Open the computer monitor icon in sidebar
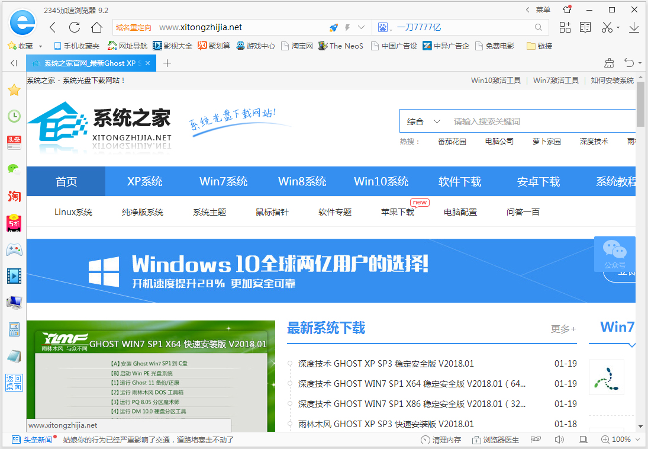This screenshot has height=449, width=648. pyautogui.click(x=14, y=303)
